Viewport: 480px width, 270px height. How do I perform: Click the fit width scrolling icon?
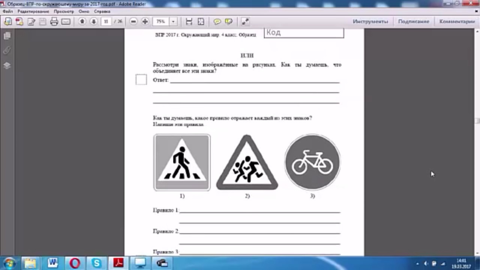click(x=189, y=22)
